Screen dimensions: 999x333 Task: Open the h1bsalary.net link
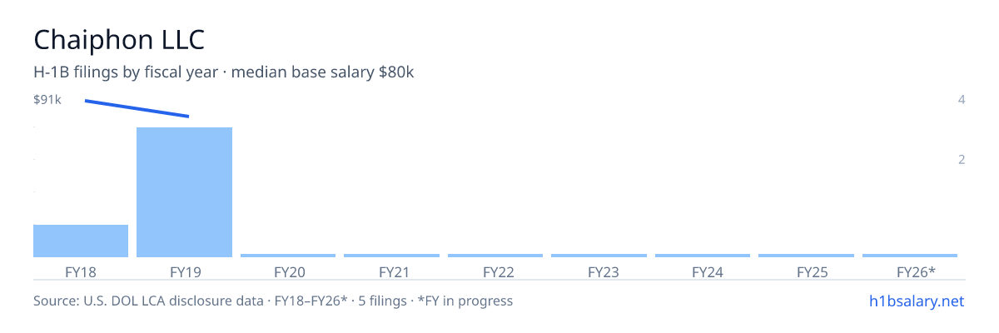[917, 301]
